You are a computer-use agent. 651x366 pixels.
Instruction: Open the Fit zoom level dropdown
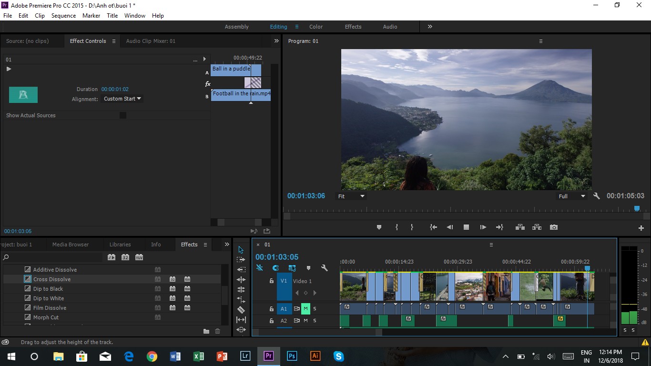351,196
